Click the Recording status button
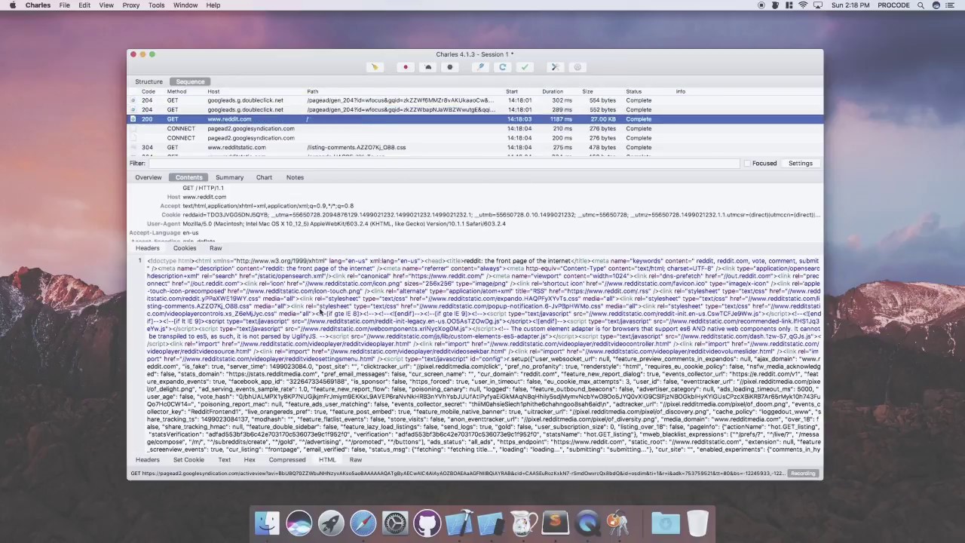Viewport: 965px width, 543px height. [803, 474]
